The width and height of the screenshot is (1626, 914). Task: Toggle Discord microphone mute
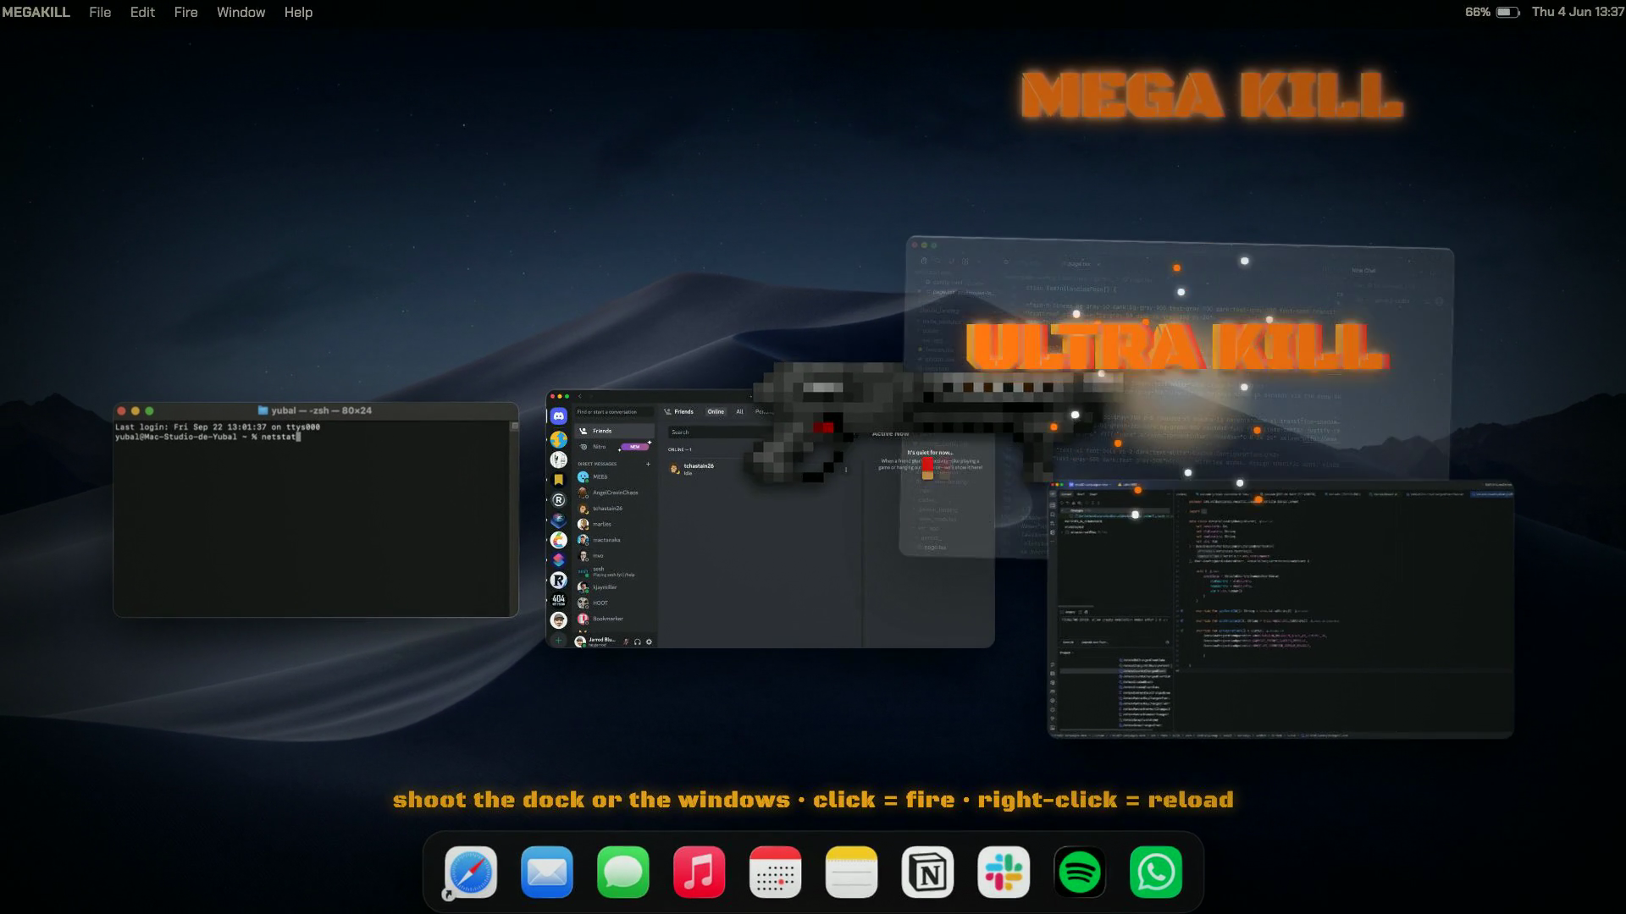627,641
